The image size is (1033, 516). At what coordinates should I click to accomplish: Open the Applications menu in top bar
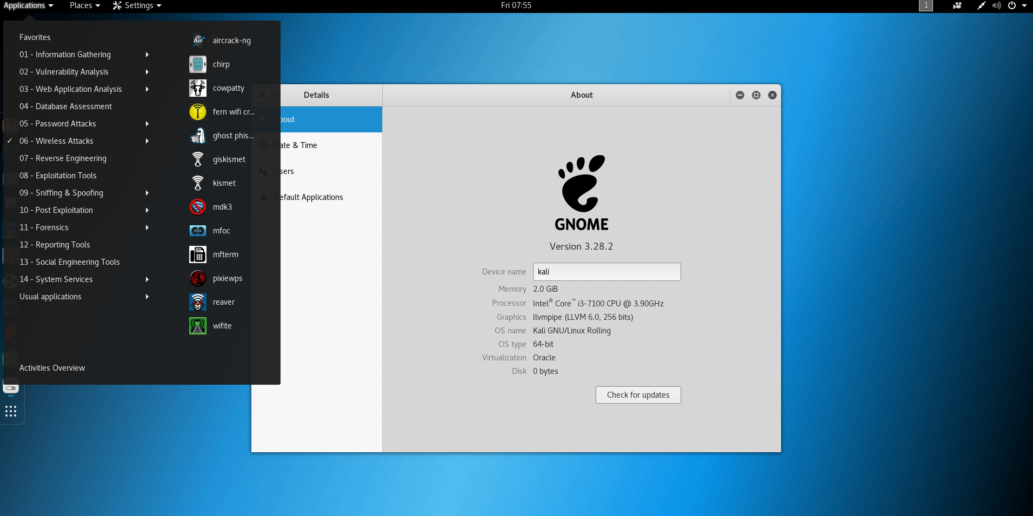pyautogui.click(x=29, y=5)
